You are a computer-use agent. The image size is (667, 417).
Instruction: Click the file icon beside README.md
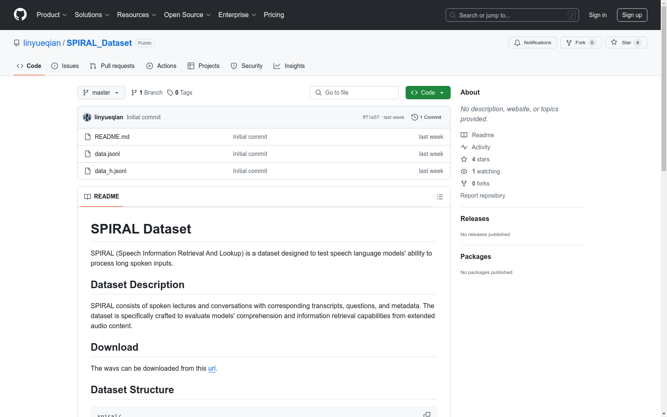click(x=88, y=137)
